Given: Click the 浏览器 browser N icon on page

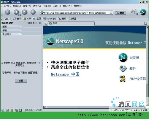Looking at the screenshot, I should [x=123, y=58].
